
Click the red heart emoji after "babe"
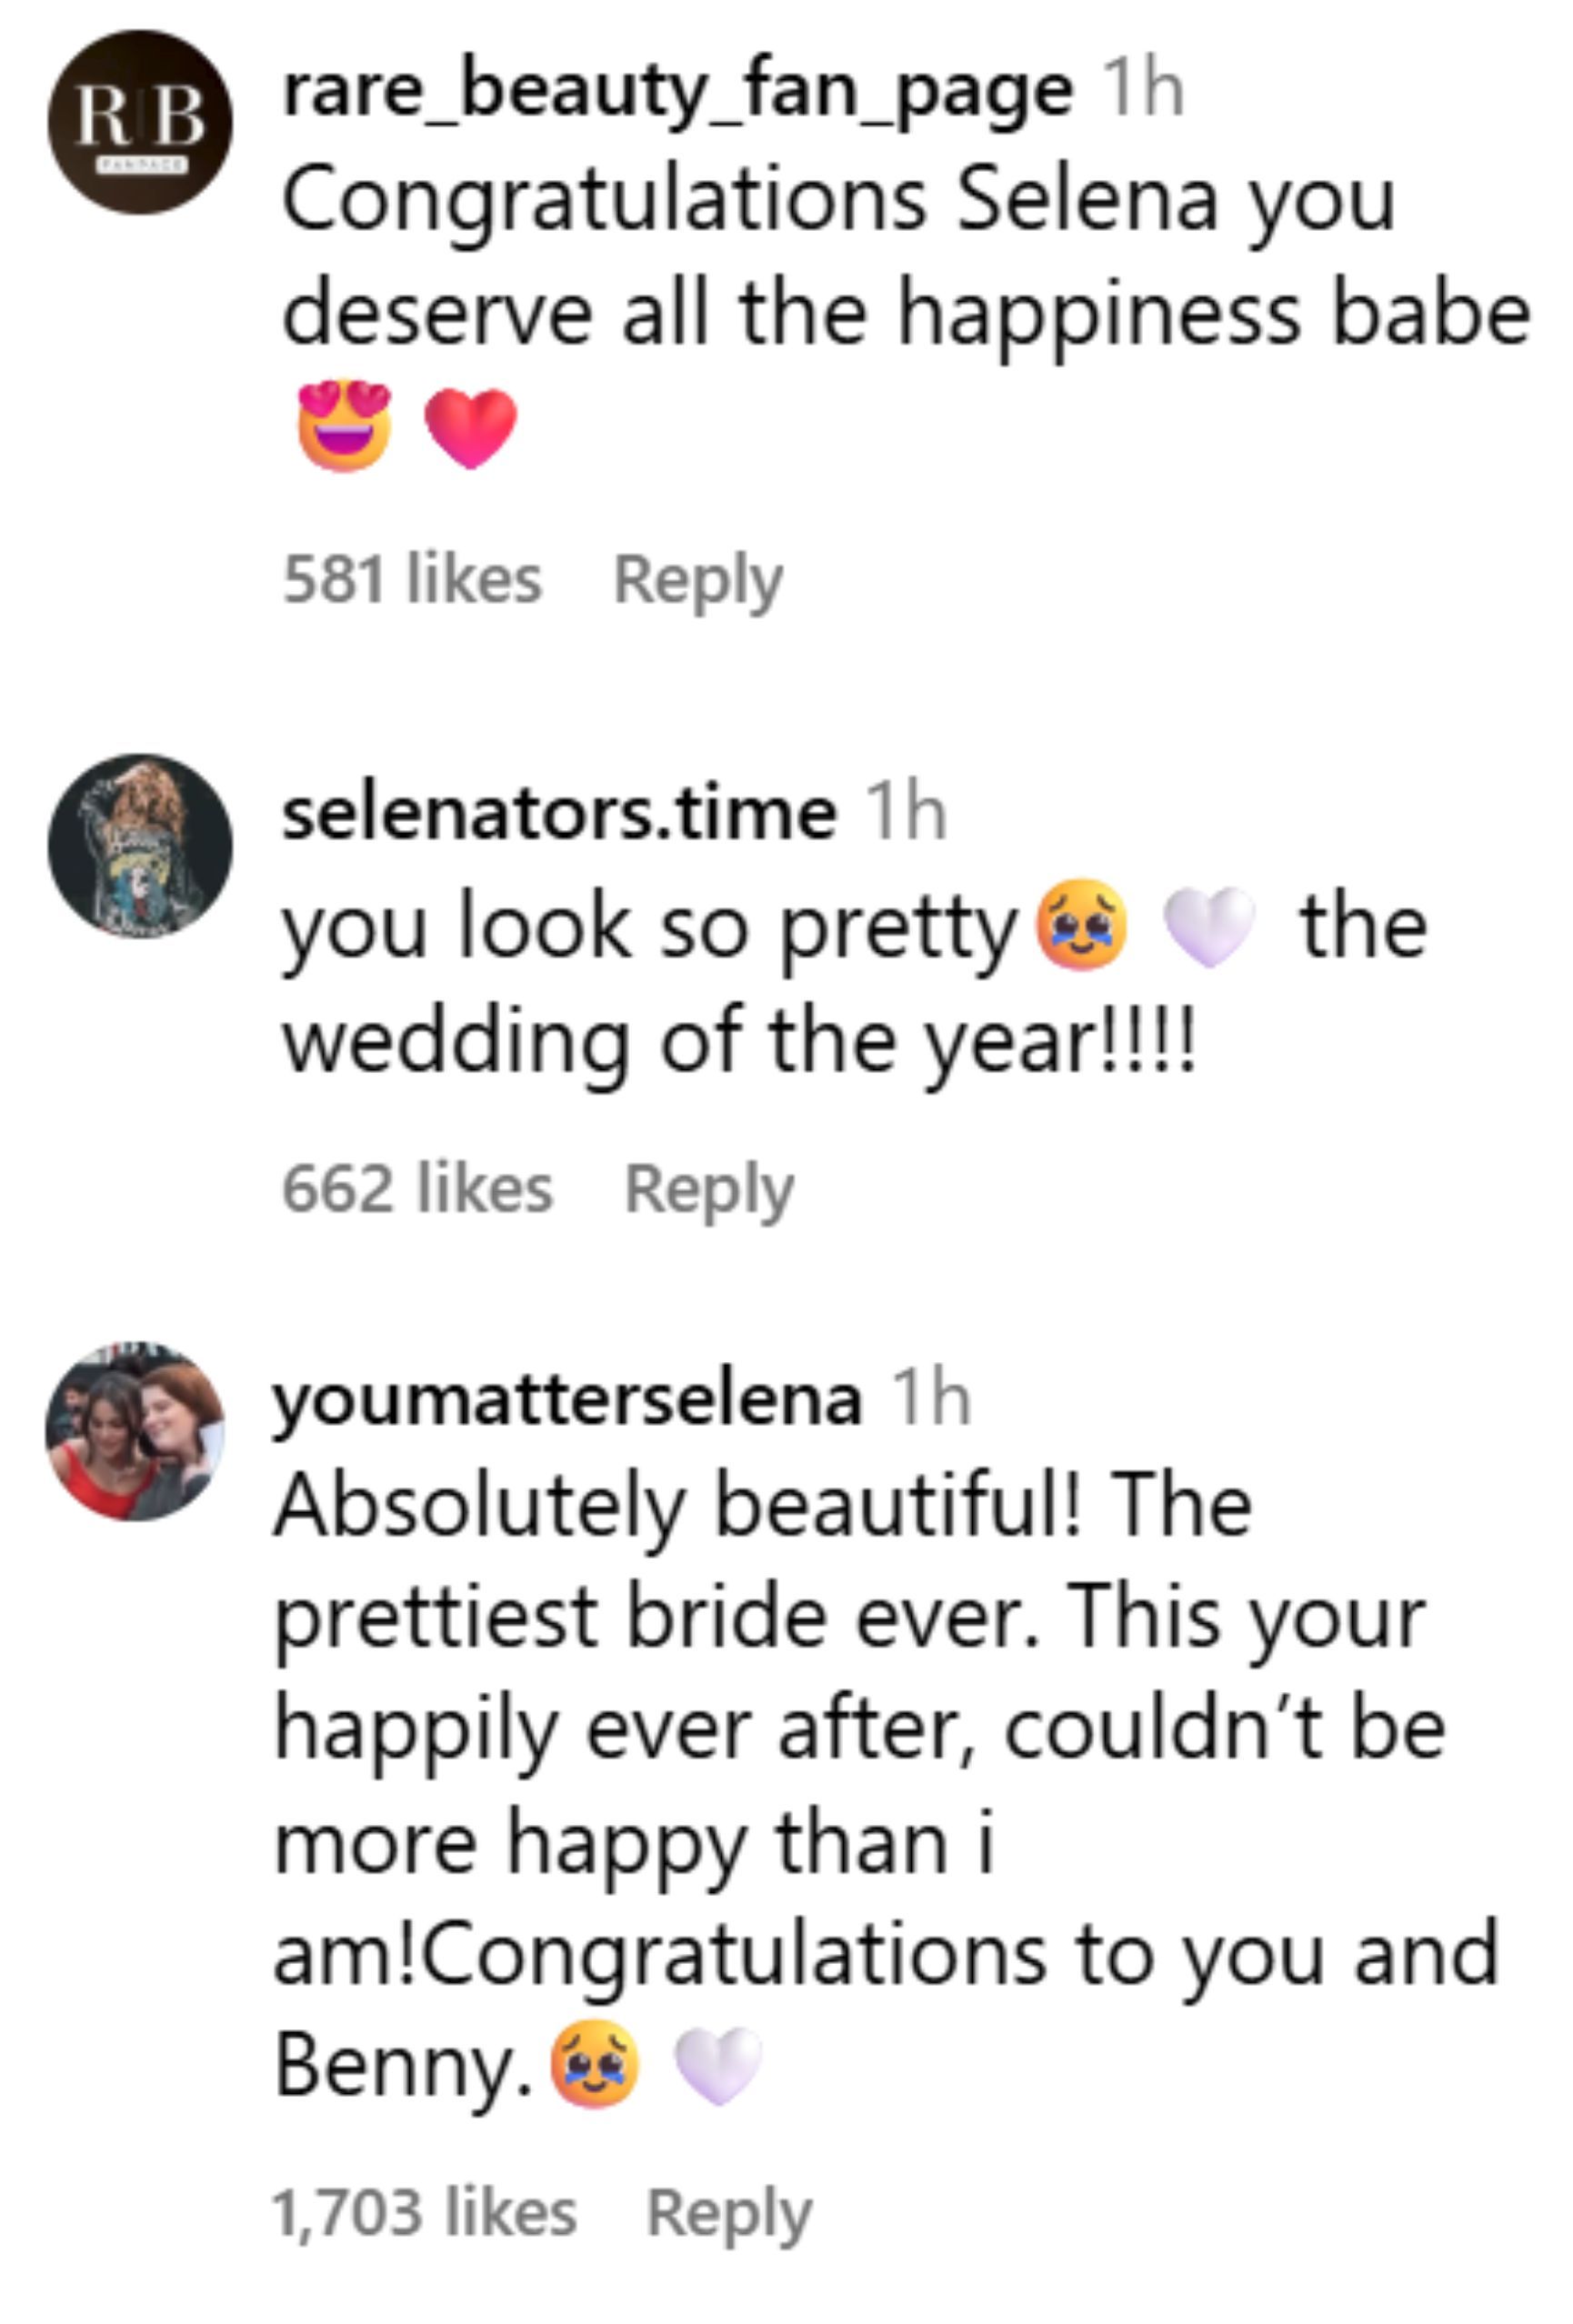point(471,427)
